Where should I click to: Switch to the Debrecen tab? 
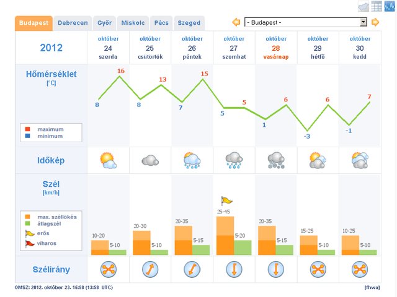(73, 23)
